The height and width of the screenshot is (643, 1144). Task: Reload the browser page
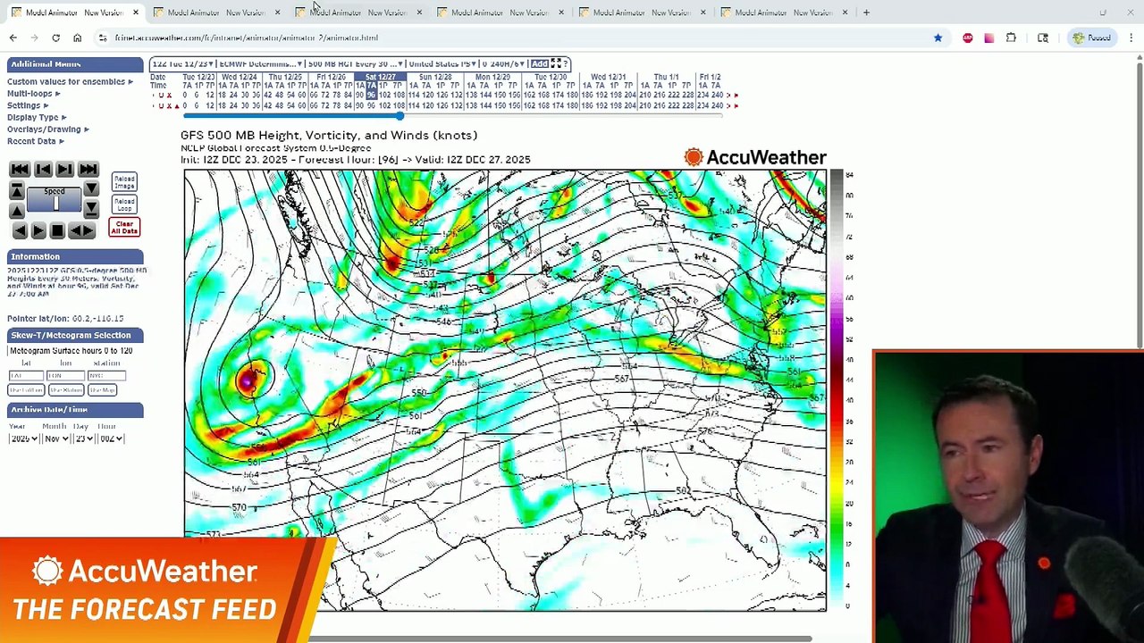(x=55, y=38)
